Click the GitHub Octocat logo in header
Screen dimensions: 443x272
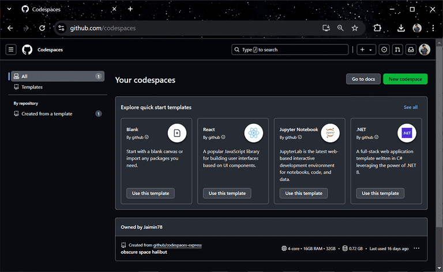[x=27, y=50]
